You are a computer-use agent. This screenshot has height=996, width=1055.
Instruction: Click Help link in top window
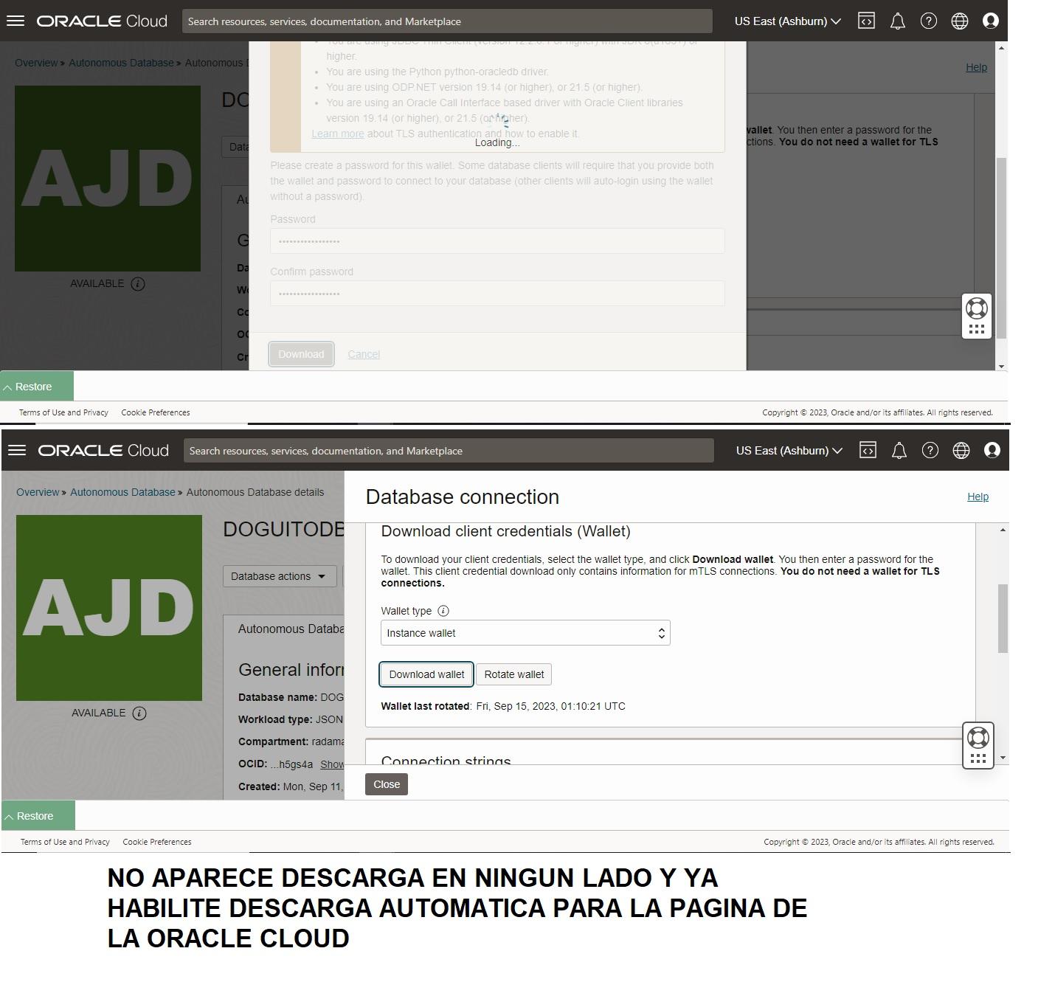976,67
